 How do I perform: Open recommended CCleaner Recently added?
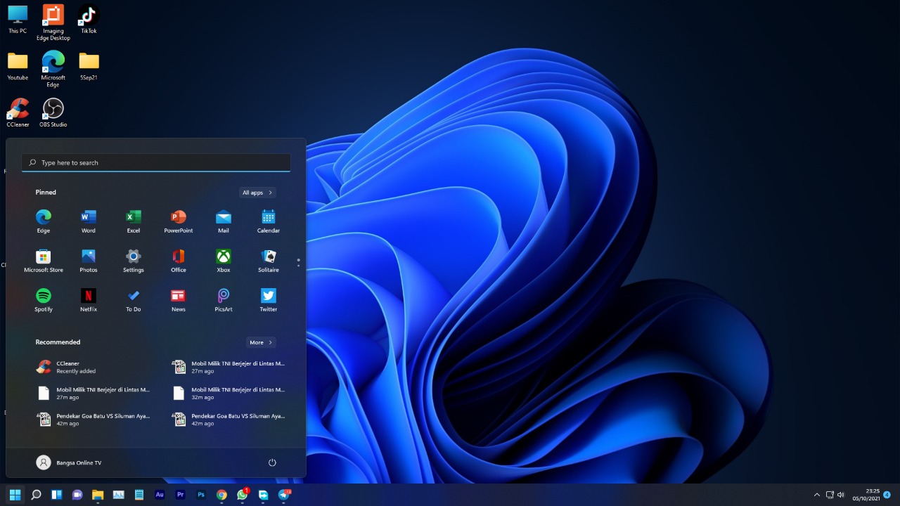(89, 367)
